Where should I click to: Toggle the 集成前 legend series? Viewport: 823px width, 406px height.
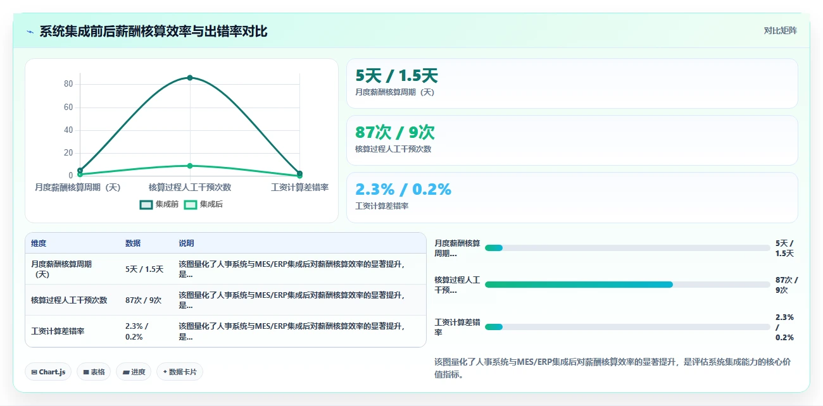pos(160,204)
